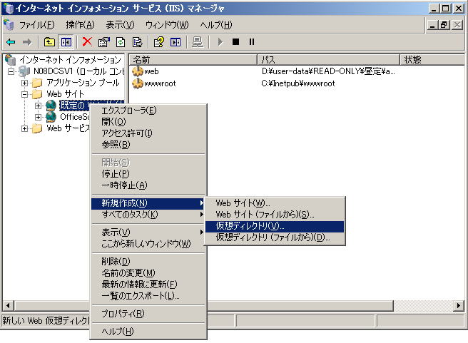This screenshot has height=343, width=468.
Task: Expand the アプリケーション プール node
Action: 24,83
